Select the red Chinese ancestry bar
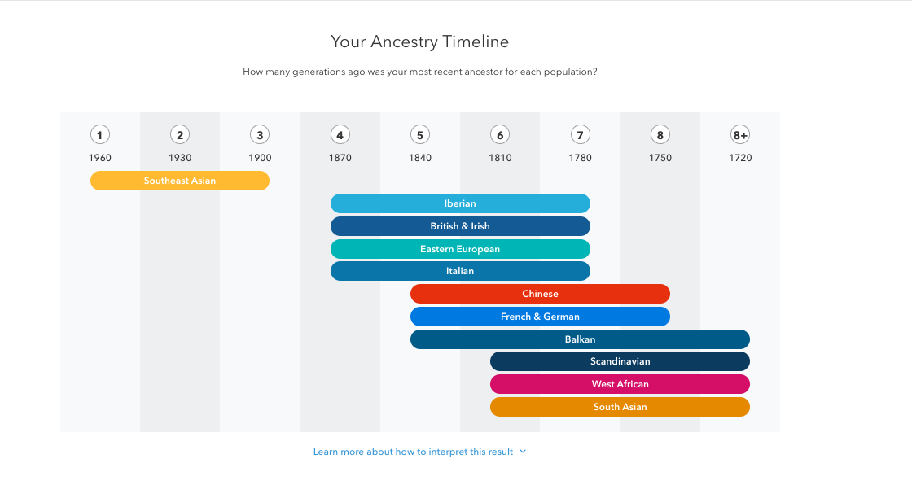 point(541,294)
